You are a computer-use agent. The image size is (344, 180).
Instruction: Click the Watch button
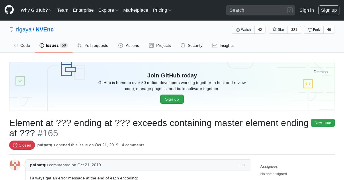point(243,30)
